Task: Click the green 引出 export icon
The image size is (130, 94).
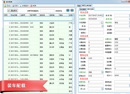Action: pos(5,6)
